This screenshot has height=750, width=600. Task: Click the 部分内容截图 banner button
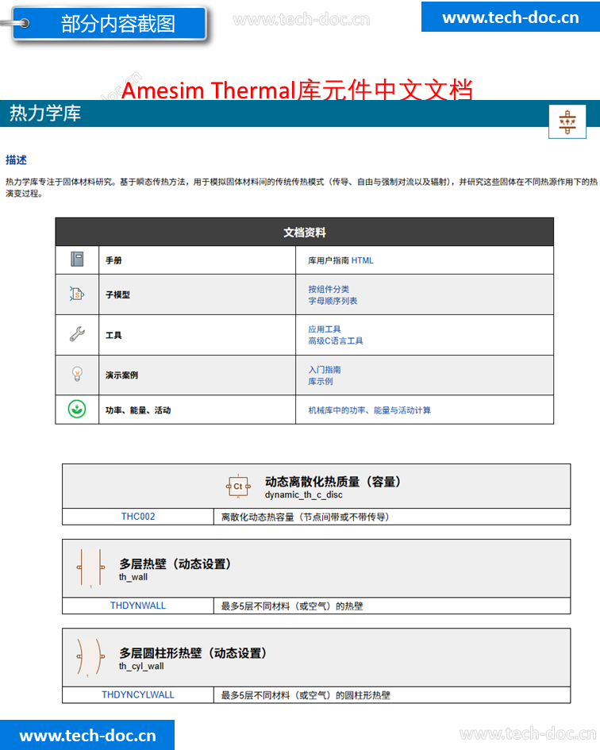110,23
